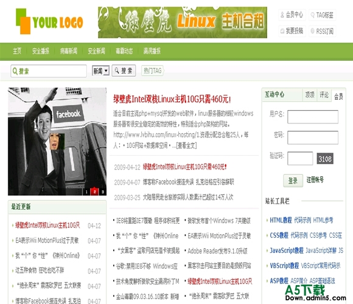Open JavaScript教程 link
353x304 pixels.
287,250
